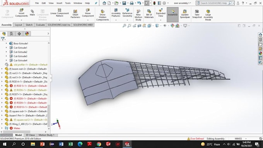Screen dimensions: 263x148
Task: Select the Mate tool
Action: [32, 13]
